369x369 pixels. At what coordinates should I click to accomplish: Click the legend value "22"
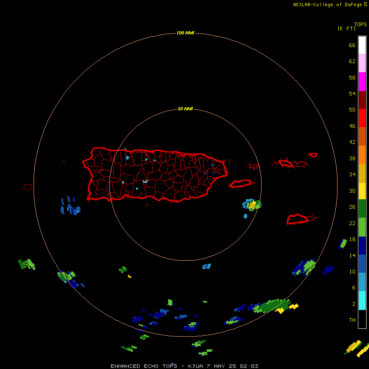tap(352, 223)
